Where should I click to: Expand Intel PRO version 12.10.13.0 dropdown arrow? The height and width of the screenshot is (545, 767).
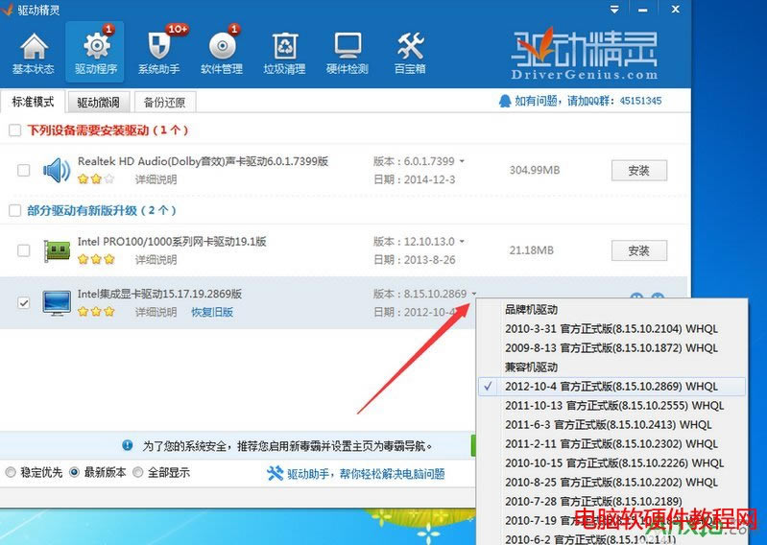[x=462, y=242]
